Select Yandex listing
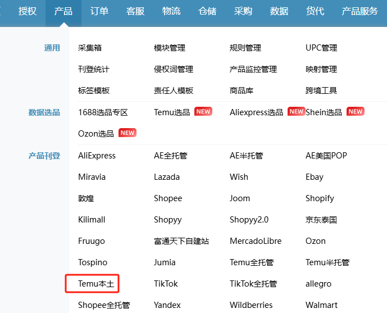The height and width of the screenshot is (313, 387). tap(167, 305)
